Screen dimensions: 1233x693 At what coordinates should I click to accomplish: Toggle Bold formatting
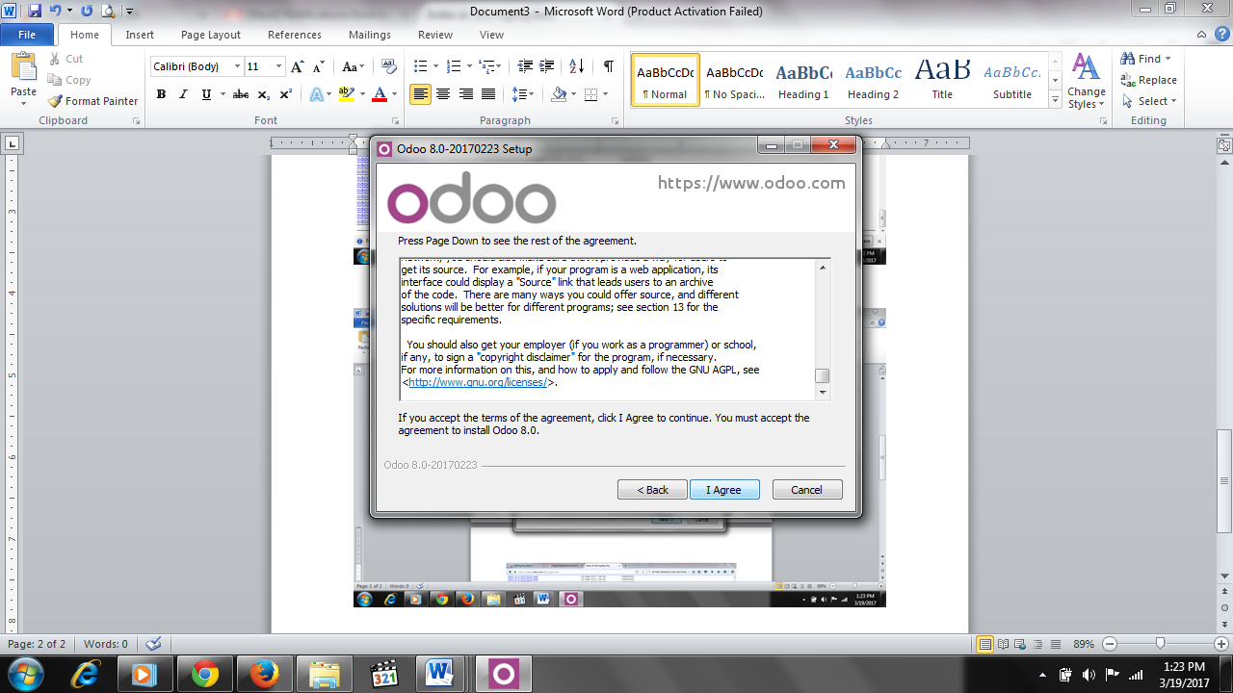[x=161, y=94]
